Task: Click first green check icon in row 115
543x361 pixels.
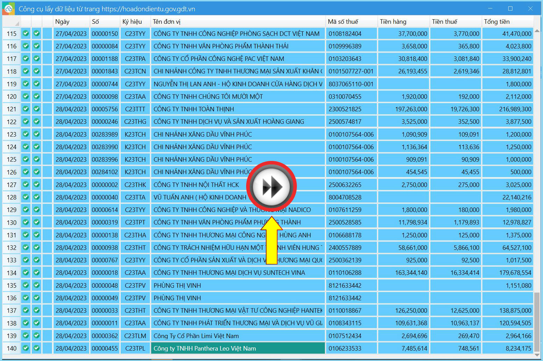Action: (26, 34)
